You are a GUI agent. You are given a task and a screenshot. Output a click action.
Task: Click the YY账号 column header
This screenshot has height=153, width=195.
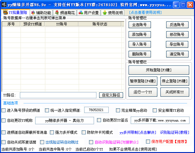62,24
